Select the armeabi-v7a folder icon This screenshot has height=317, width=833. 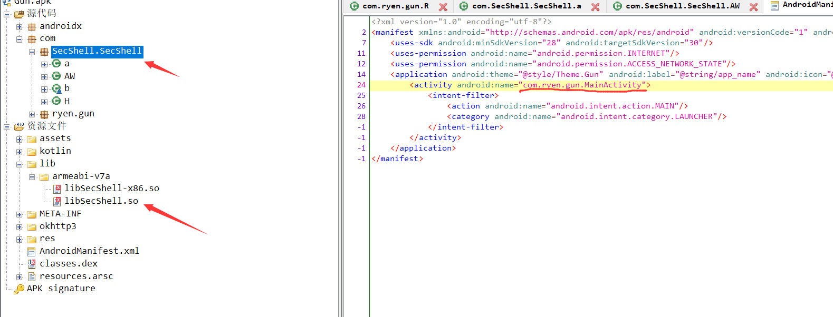44,176
